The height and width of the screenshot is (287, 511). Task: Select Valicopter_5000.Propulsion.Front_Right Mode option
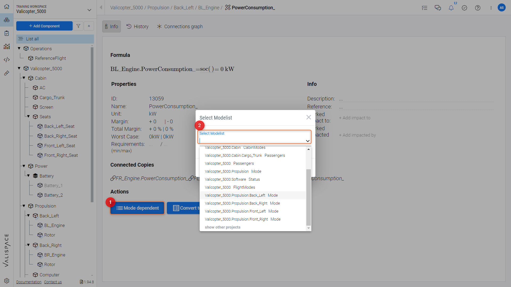coord(253,219)
